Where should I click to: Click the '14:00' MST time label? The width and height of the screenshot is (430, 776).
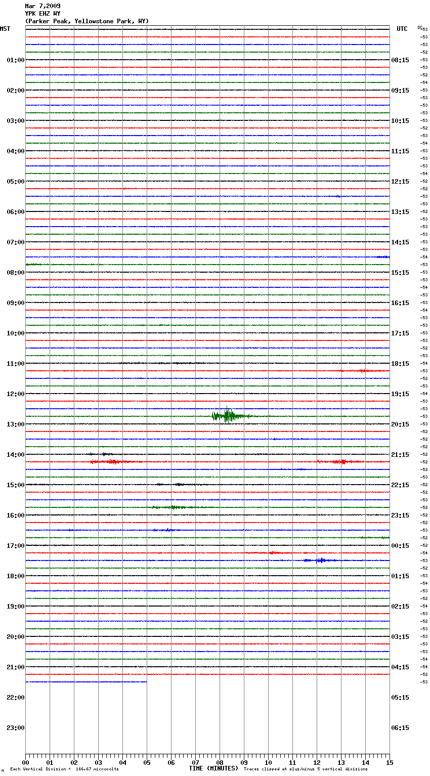pos(16,455)
